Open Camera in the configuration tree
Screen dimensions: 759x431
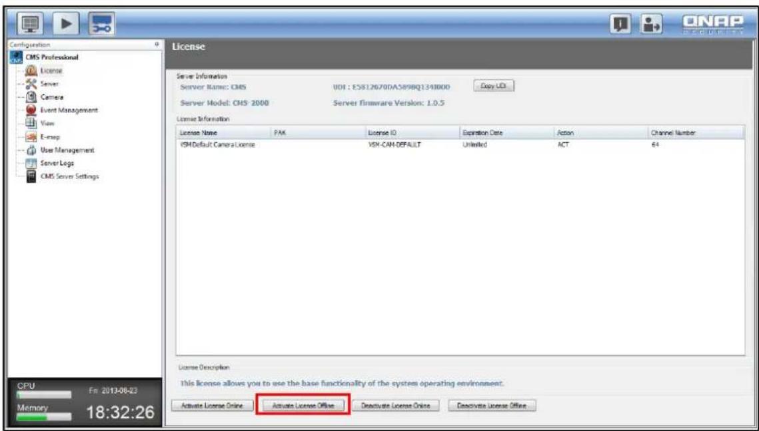(53, 97)
